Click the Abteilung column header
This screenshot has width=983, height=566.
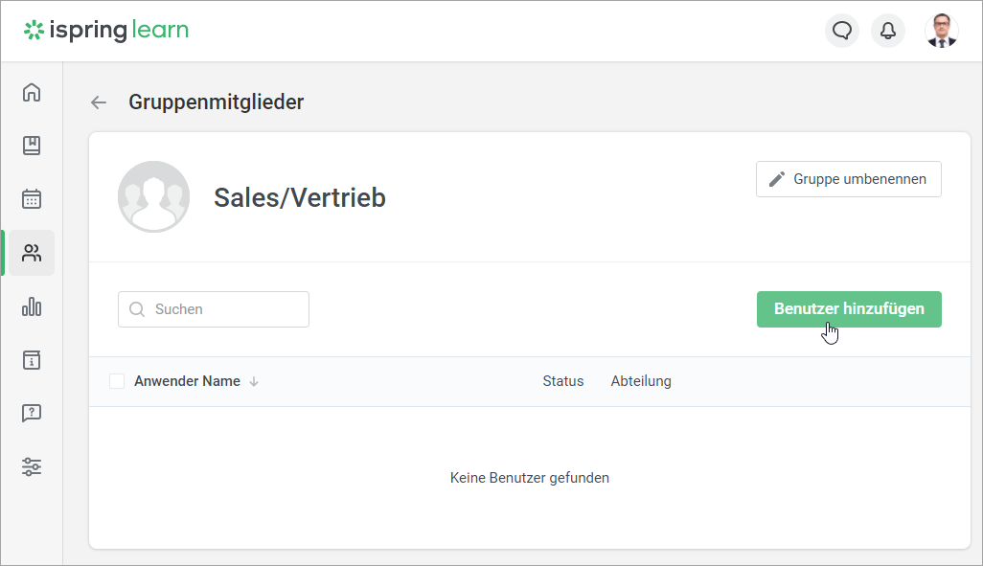[x=641, y=381]
